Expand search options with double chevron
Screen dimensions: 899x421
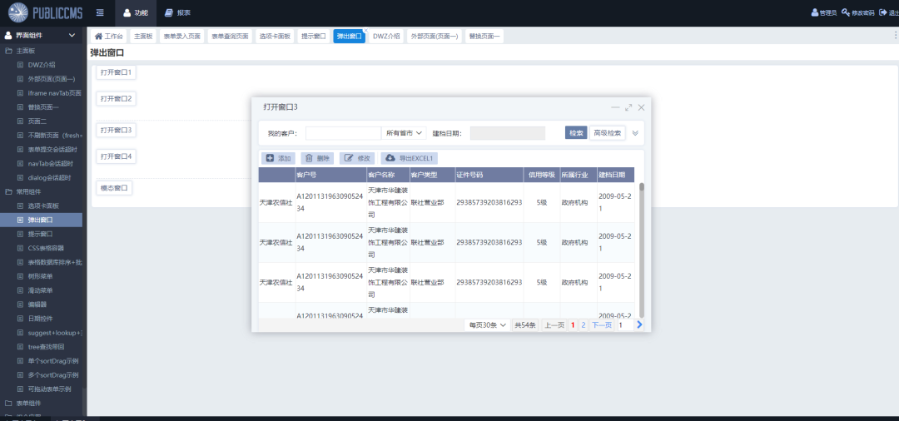point(636,133)
